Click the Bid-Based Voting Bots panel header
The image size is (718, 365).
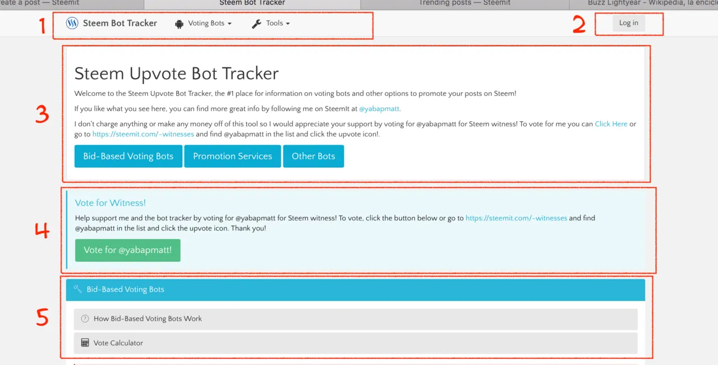coord(356,290)
